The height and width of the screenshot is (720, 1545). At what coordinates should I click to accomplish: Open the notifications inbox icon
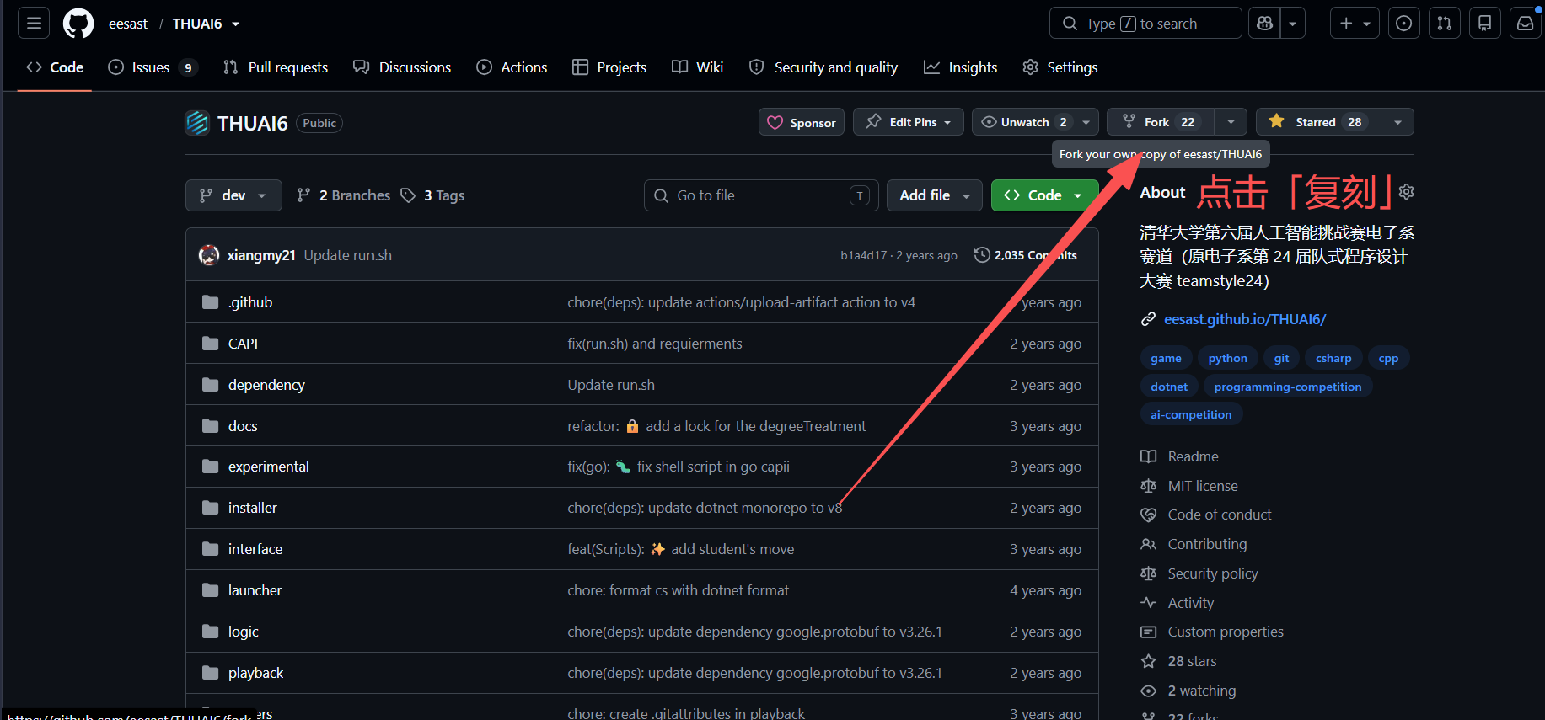coord(1525,24)
